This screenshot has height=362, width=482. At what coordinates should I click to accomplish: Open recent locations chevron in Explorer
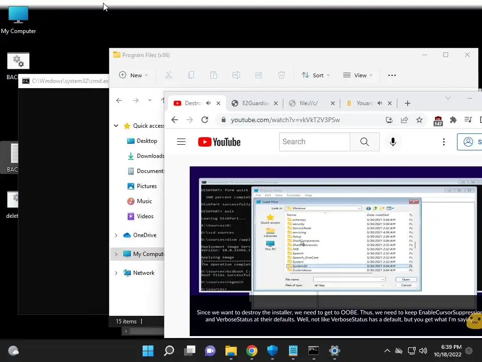150,100
